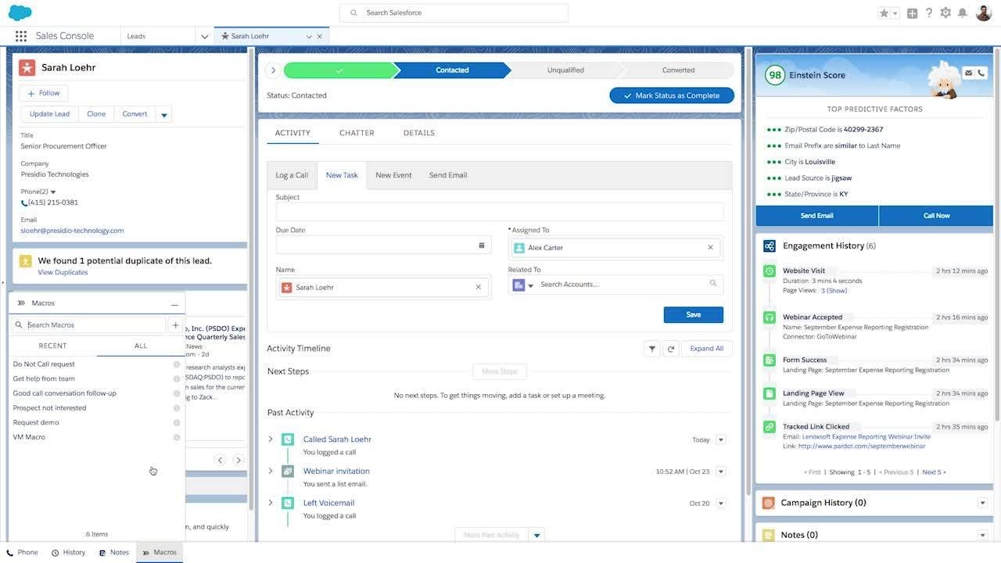This screenshot has width=1001, height=563.
Task: Select the Converted path stage
Action: [678, 70]
